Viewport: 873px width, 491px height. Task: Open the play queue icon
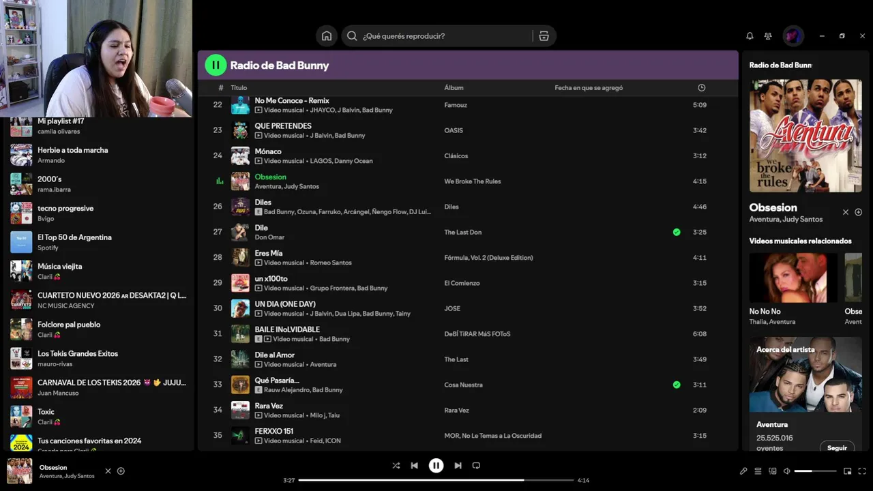758,471
